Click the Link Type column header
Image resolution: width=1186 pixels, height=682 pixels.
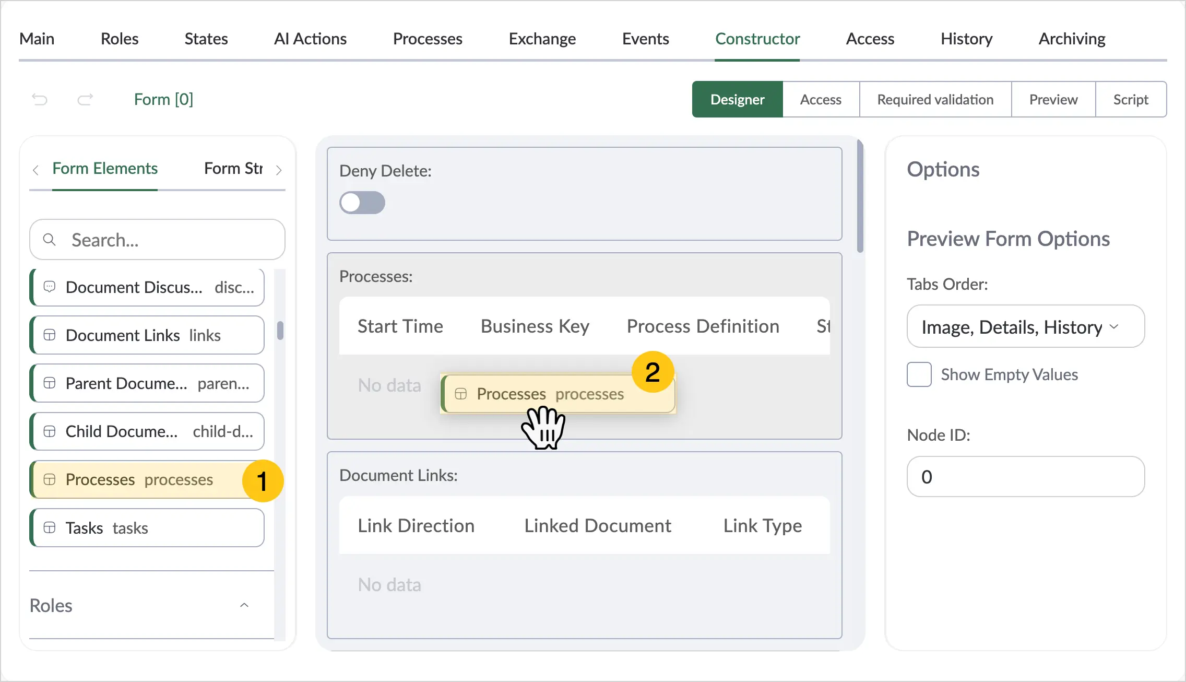point(763,526)
